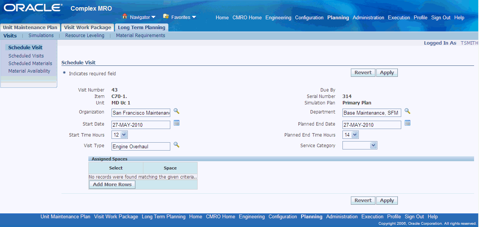Click into the Planned End Date field

point(372,125)
